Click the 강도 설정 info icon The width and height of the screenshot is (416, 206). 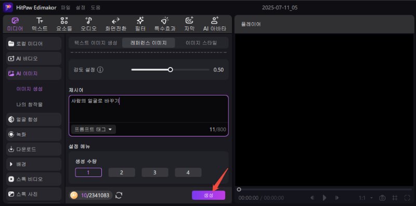click(100, 70)
